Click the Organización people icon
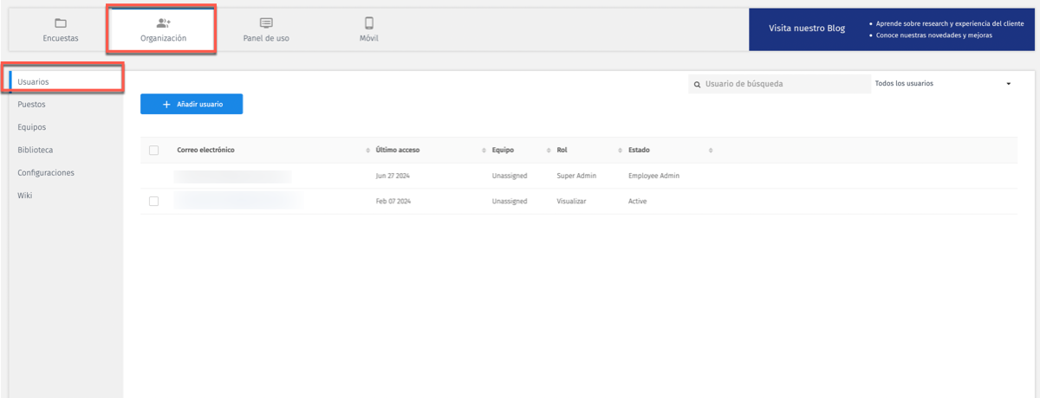 coord(163,23)
